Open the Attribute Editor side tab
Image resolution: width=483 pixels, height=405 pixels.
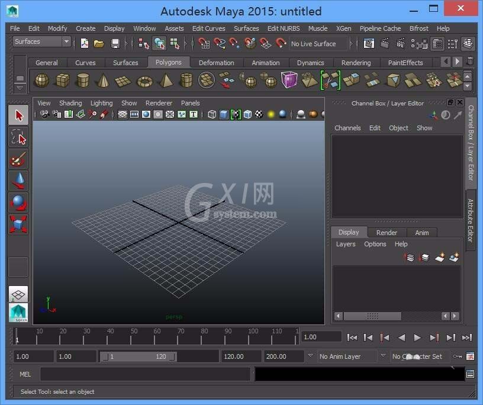(x=471, y=220)
